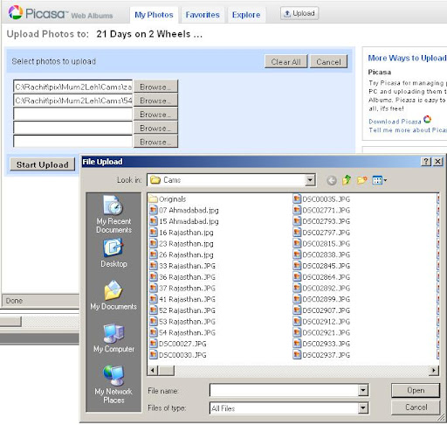The image size is (447, 425).
Task: Go to Desktop in the places bar
Action: click(113, 253)
